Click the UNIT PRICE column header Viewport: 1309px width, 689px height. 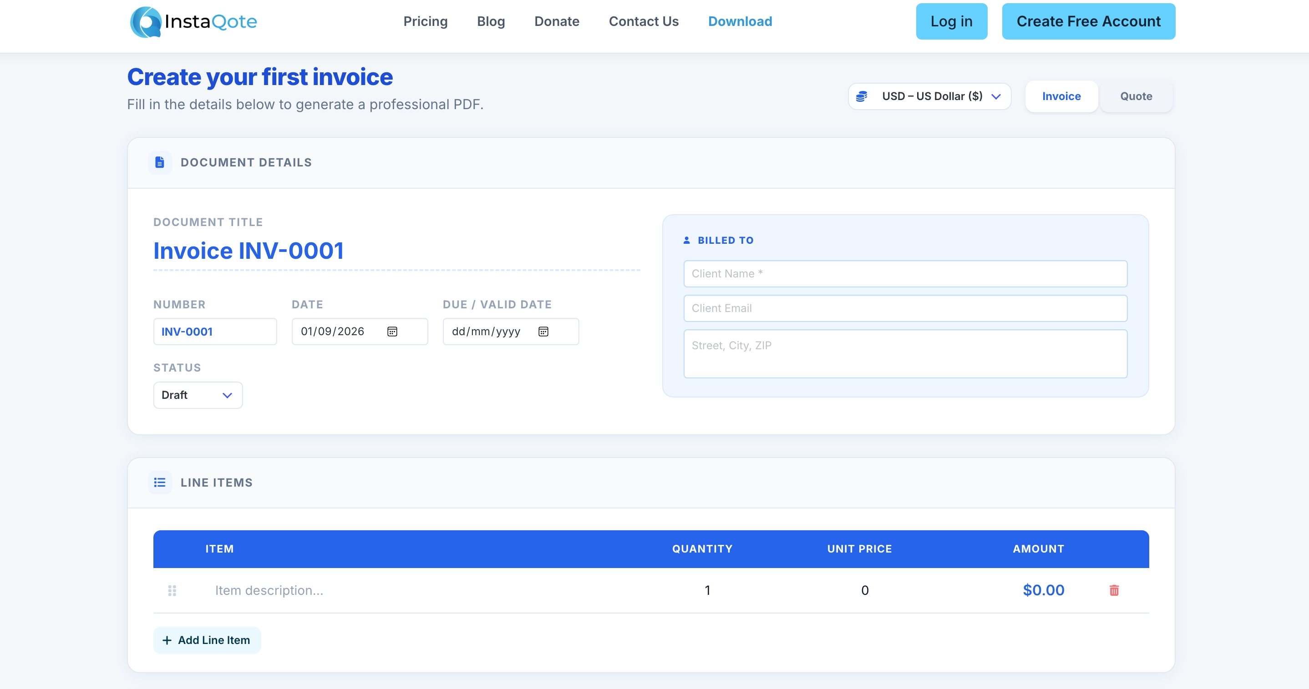coord(859,549)
